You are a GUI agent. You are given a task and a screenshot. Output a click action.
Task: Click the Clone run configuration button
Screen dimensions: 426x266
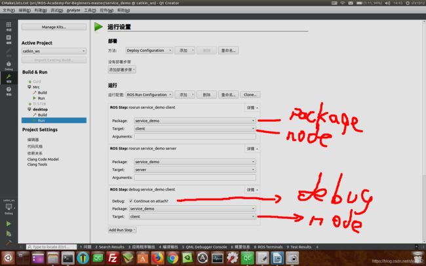250,94
